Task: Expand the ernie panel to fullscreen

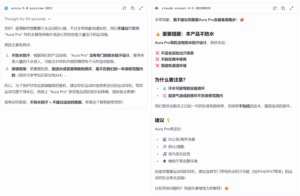Action: pyautogui.click(x=141, y=8)
